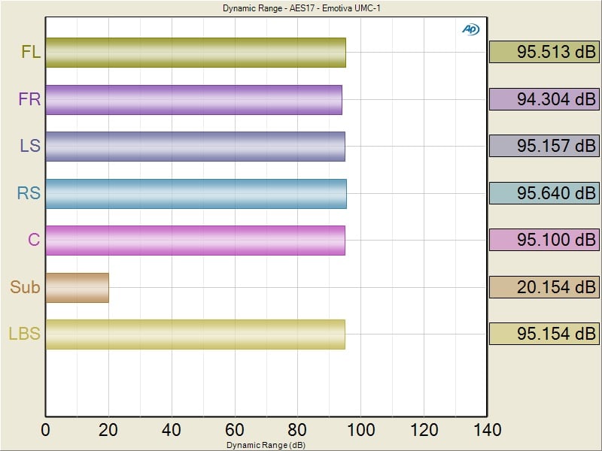Click the 95.513 dB value box
This screenshot has width=602, height=451.
(544, 52)
